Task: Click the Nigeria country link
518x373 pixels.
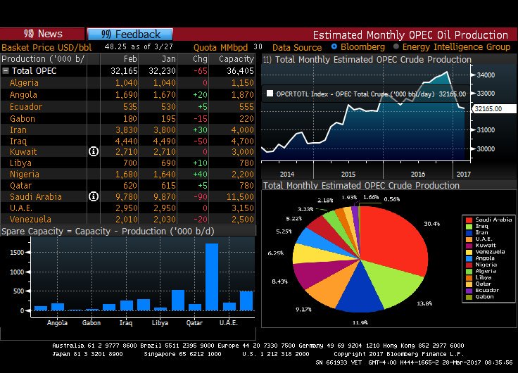Action: tap(25, 175)
